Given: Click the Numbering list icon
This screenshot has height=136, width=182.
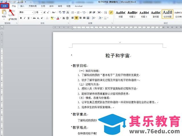Looking at the screenshot, I should 78,12.
